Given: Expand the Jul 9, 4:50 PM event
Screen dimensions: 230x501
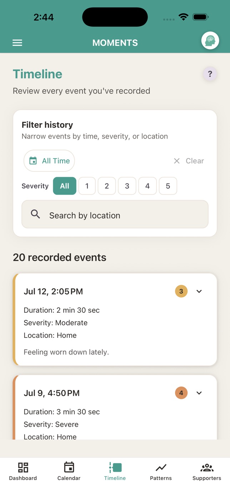Looking at the screenshot, I should click(199, 393).
